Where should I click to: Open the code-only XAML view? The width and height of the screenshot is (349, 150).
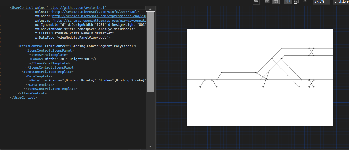[x=305, y=2]
